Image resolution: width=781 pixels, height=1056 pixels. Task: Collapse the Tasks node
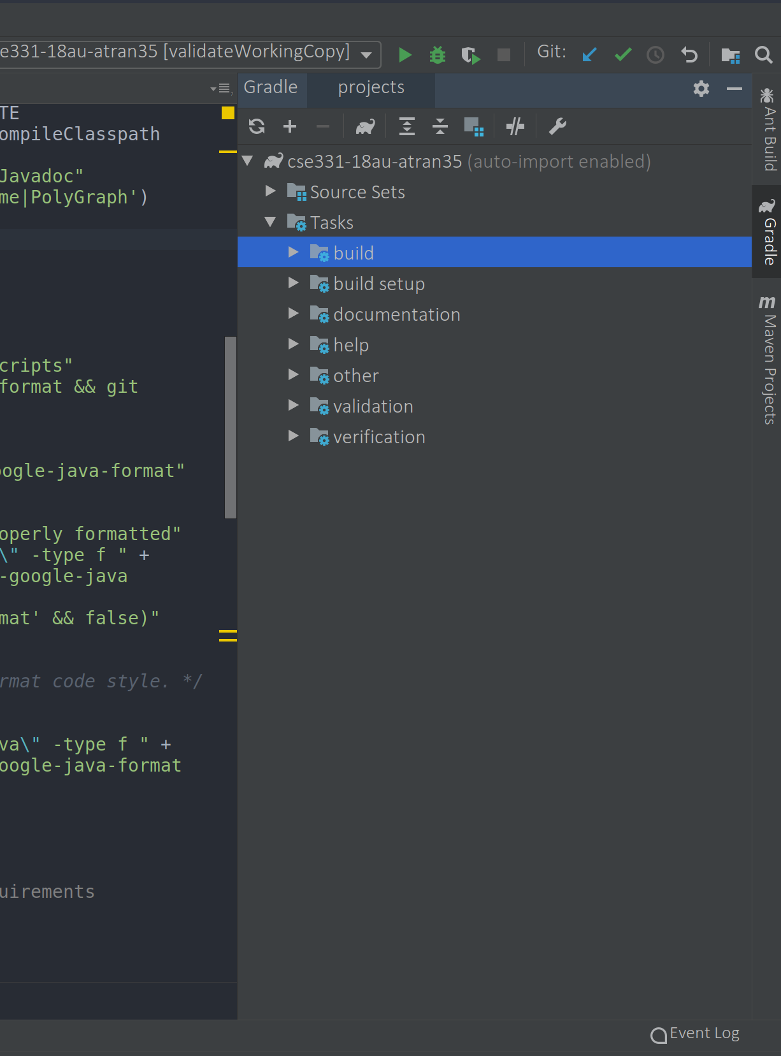[x=270, y=222]
